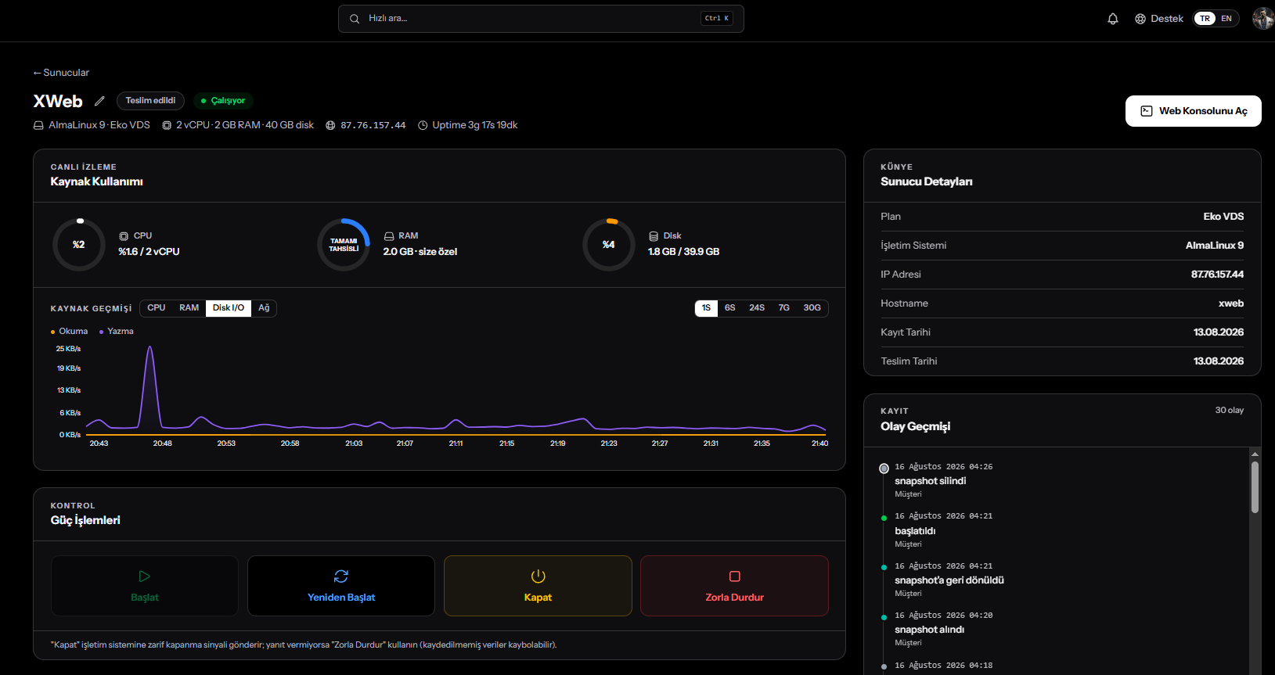Viewport: 1275px width, 675px height.
Task: Click the Kapat power icon
Action: (x=538, y=576)
